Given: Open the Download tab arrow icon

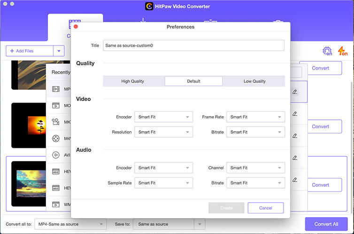Looking at the screenshot, I should [143, 20].
